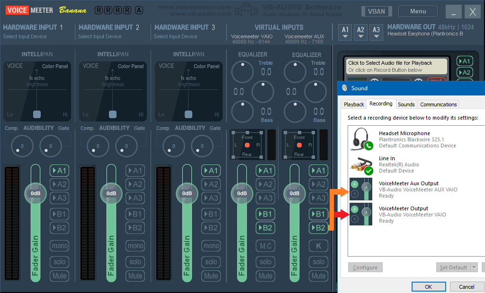Click the Line In cable icon

tap(361, 165)
